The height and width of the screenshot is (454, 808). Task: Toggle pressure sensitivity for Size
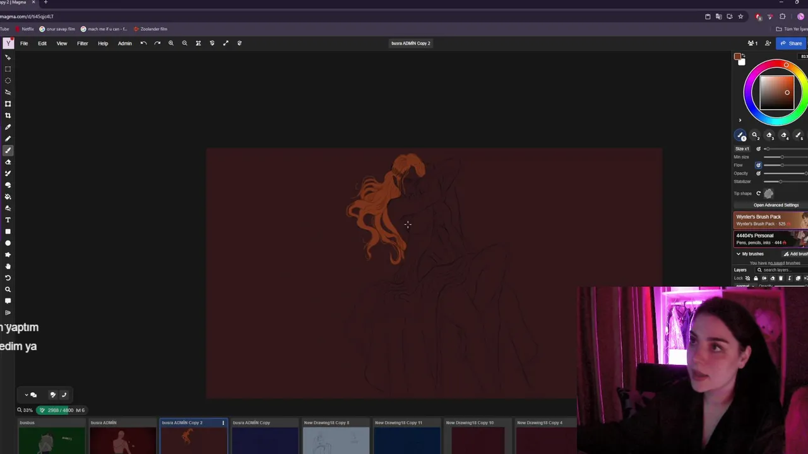pyautogui.click(x=759, y=149)
